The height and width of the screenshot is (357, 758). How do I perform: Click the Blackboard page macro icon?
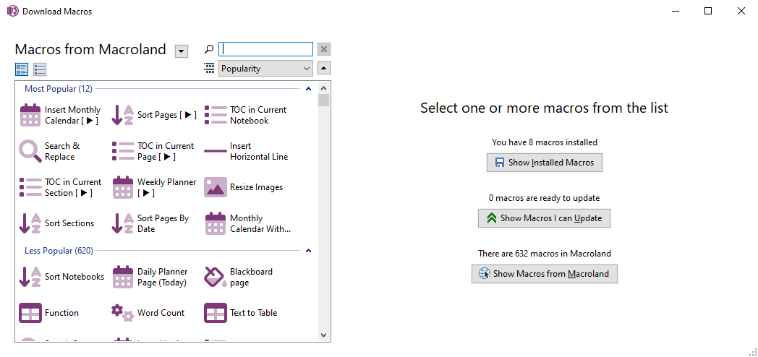pos(216,278)
